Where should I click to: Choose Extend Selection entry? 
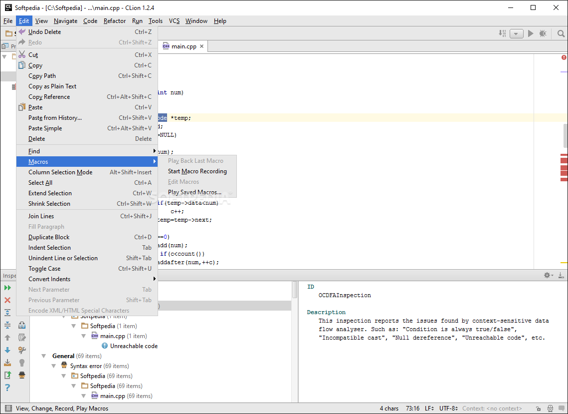[x=87, y=193]
